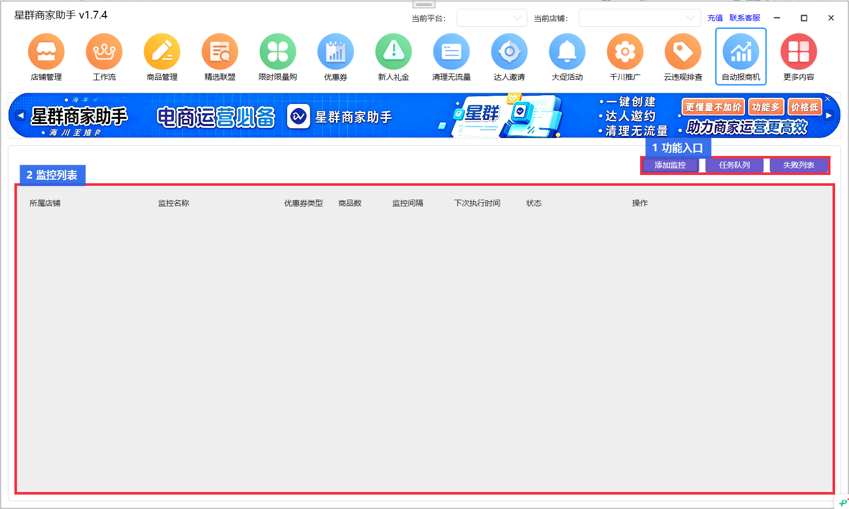Click the 添加监控 button
The image size is (849, 509).
670,165
